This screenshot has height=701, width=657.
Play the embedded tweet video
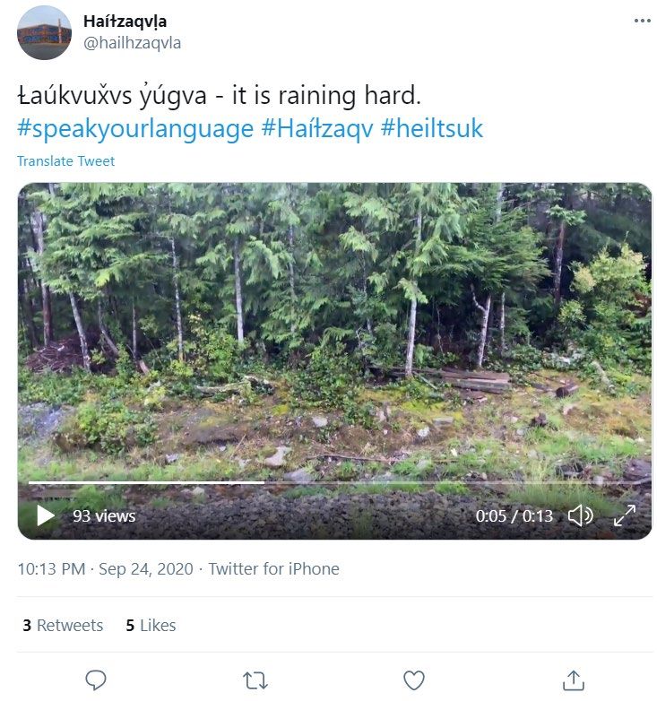pyautogui.click(x=45, y=516)
